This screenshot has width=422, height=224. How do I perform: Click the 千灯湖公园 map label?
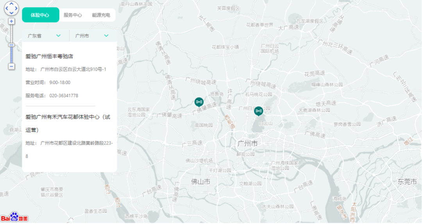tap(220, 171)
